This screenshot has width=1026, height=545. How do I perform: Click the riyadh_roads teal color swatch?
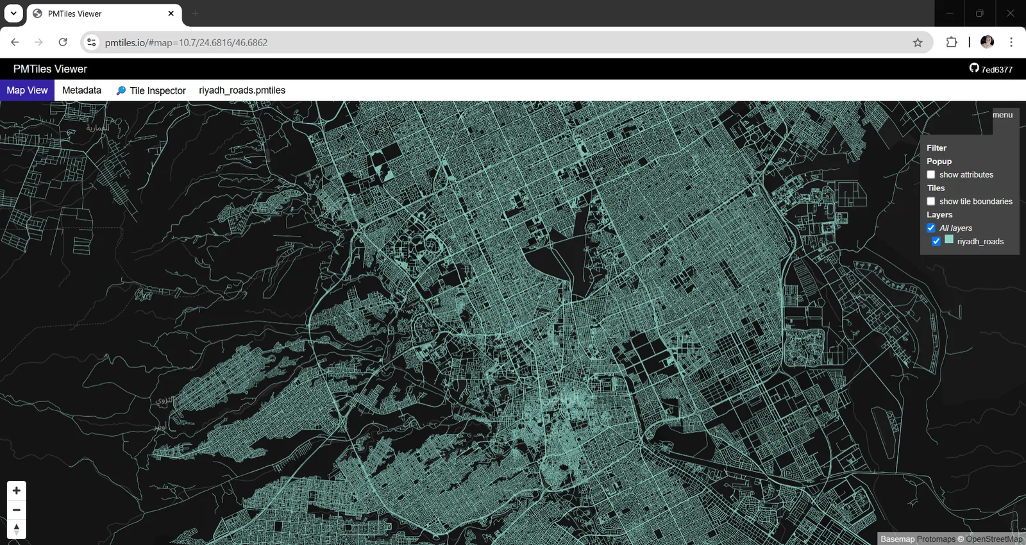click(949, 239)
